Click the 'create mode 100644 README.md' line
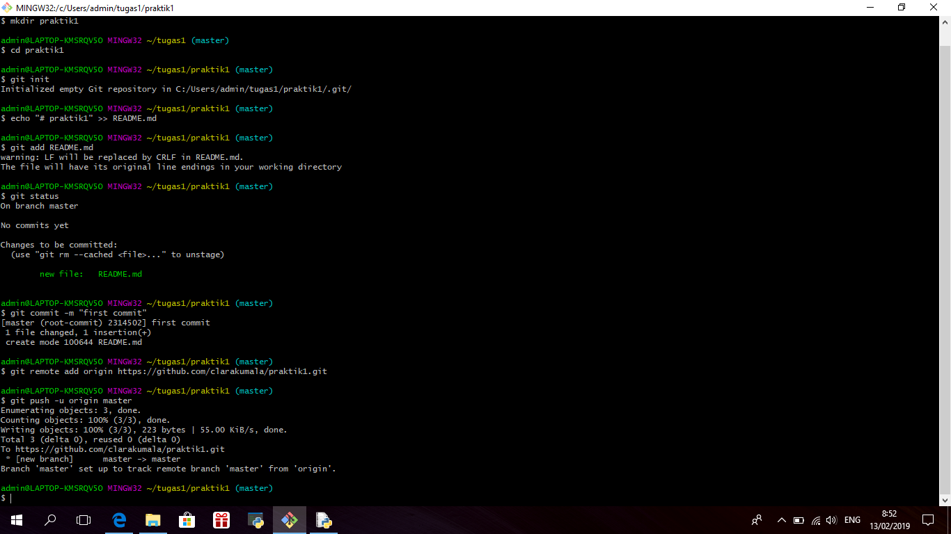The image size is (951, 534). tap(74, 342)
